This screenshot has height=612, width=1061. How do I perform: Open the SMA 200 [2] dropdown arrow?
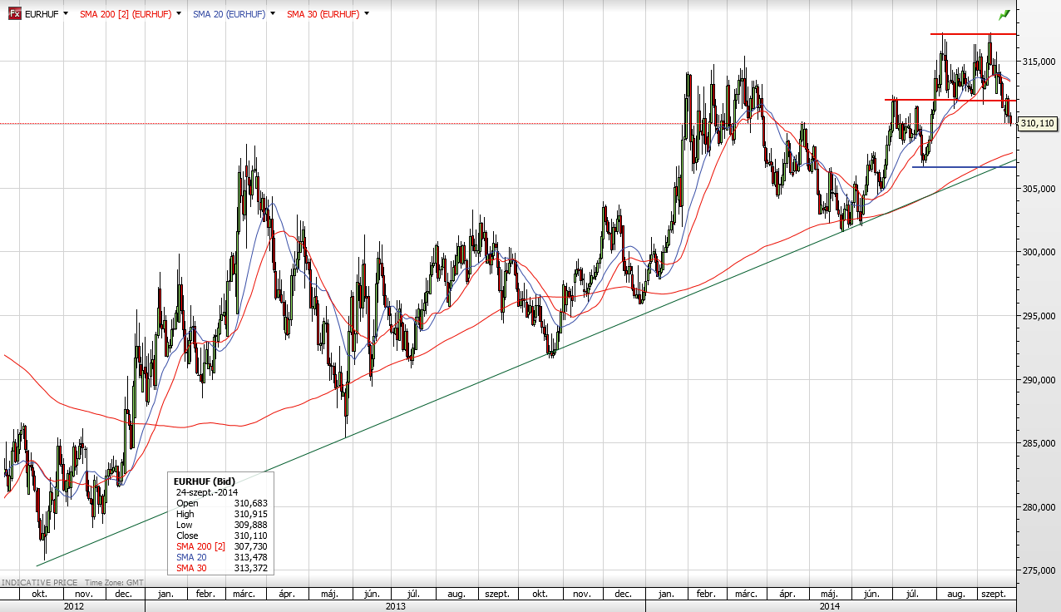tap(178, 14)
